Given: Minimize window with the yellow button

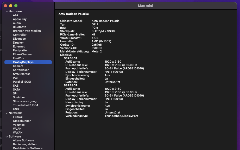Looking at the screenshot, I should (x=11, y=6).
